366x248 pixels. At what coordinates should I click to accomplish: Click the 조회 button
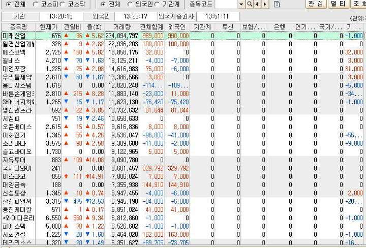pos(358,4)
